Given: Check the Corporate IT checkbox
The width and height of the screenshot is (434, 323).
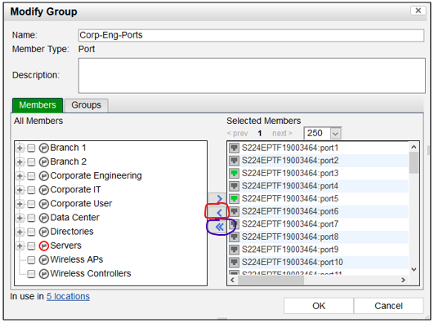Looking at the screenshot, I should coord(31,190).
